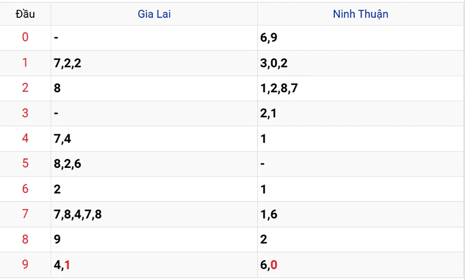The width and height of the screenshot is (465, 280).
Task: Click Gia Lai cell showing 7,8,4,7,8
Action: click(154, 214)
